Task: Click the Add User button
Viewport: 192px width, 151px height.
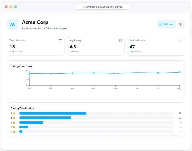Action: (x=166, y=24)
